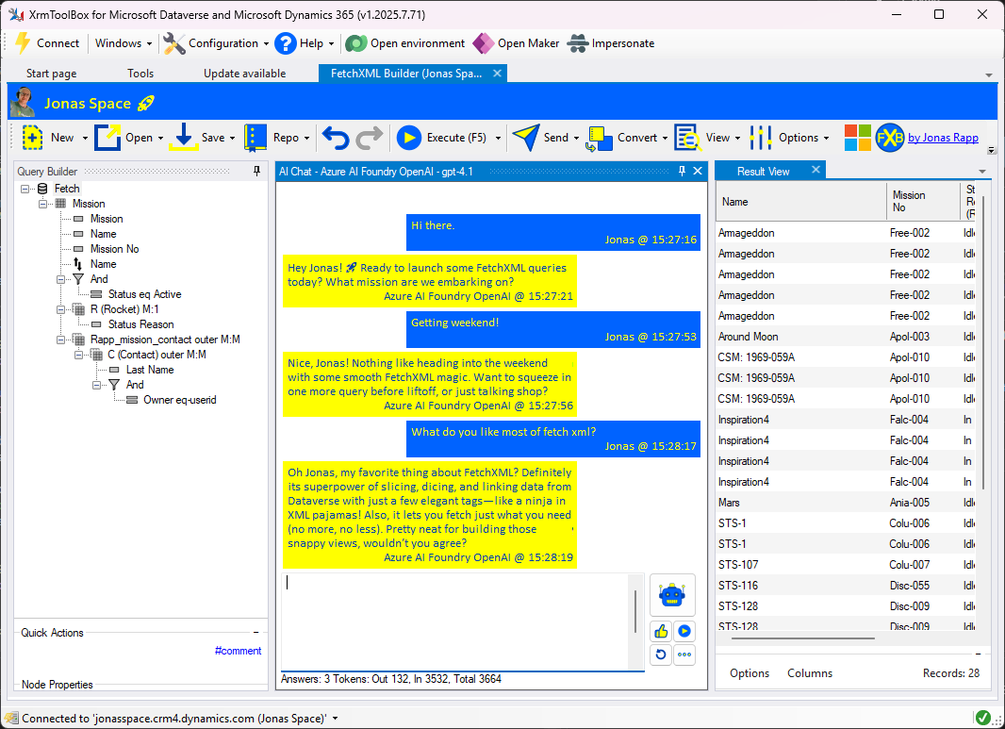The width and height of the screenshot is (1005, 729).
Task: Click the round FXB logo icon
Action: click(x=890, y=137)
